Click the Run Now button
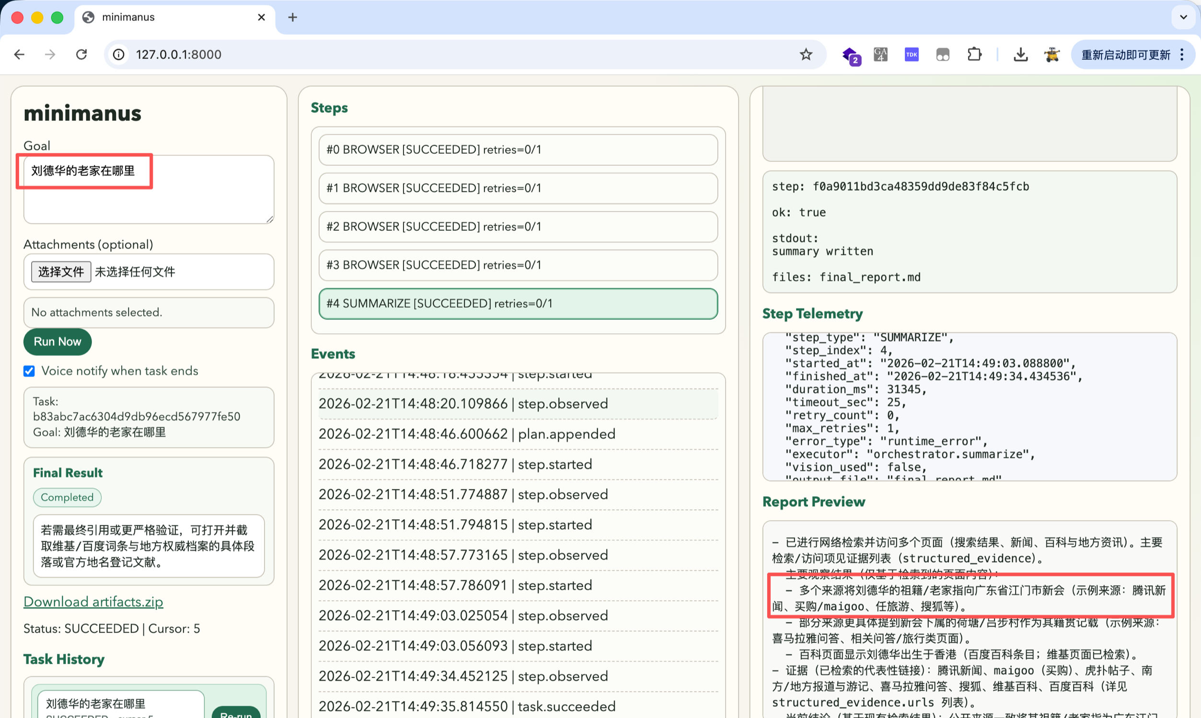 tap(57, 342)
